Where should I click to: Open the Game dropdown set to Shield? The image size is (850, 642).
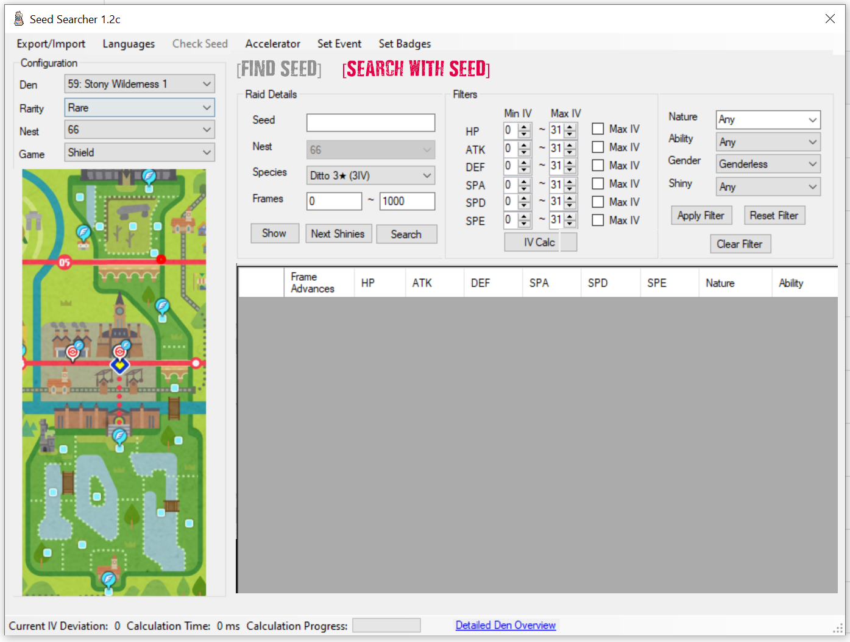[140, 152]
